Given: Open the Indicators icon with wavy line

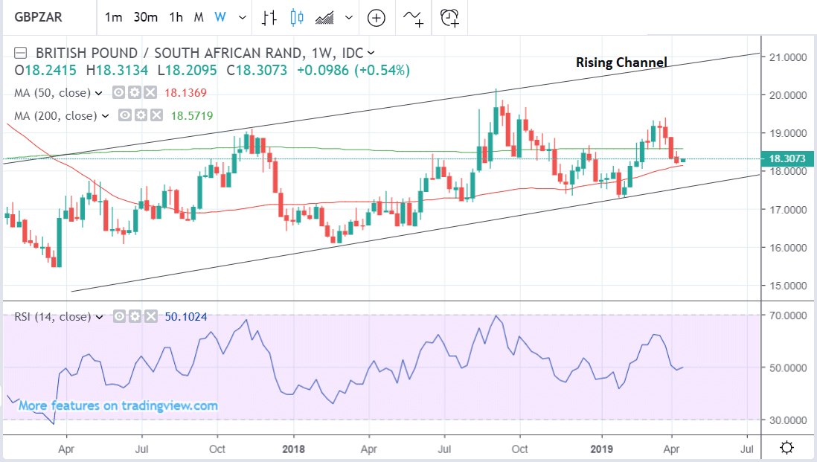Looking at the screenshot, I should pyautogui.click(x=414, y=17).
